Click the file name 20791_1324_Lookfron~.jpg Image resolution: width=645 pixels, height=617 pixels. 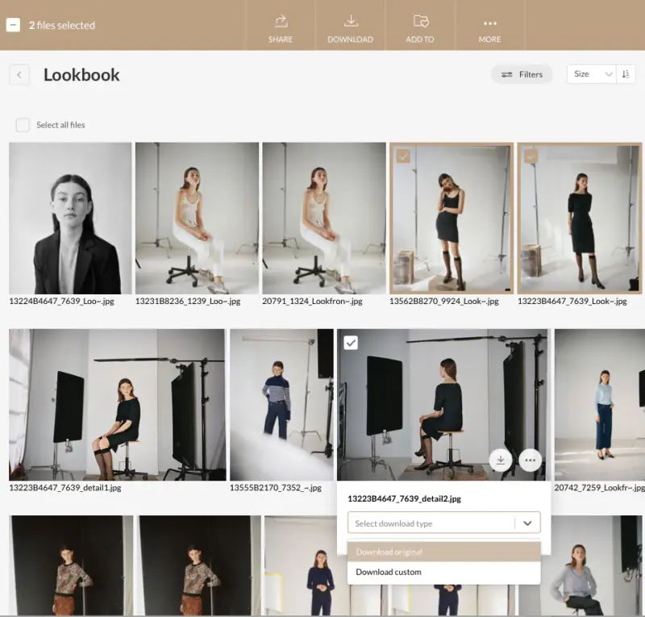click(312, 302)
